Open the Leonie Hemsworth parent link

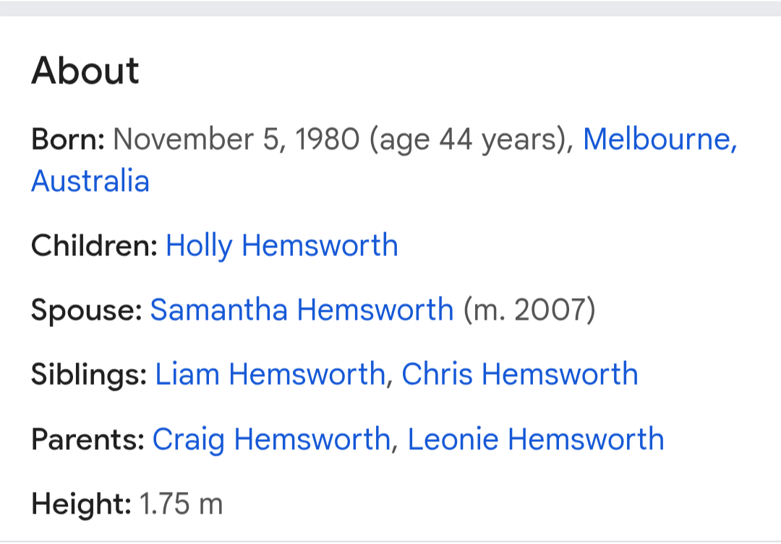(535, 440)
